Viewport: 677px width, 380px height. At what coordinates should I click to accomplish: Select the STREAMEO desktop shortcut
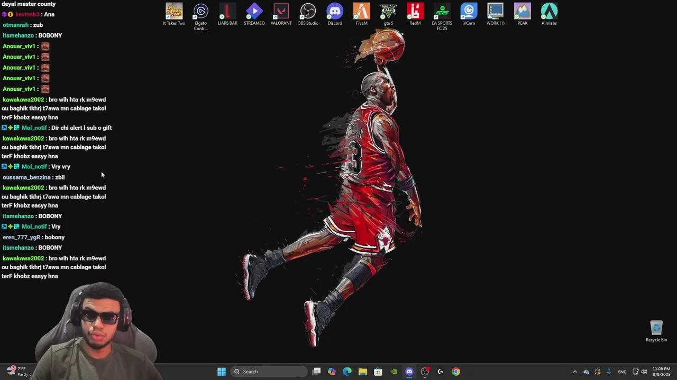(254, 14)
